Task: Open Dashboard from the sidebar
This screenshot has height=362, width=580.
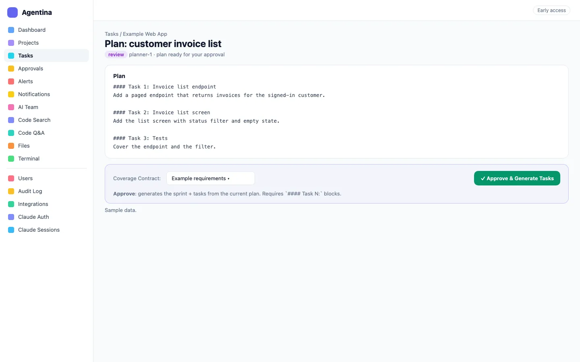Action: (x=46, y=30)
